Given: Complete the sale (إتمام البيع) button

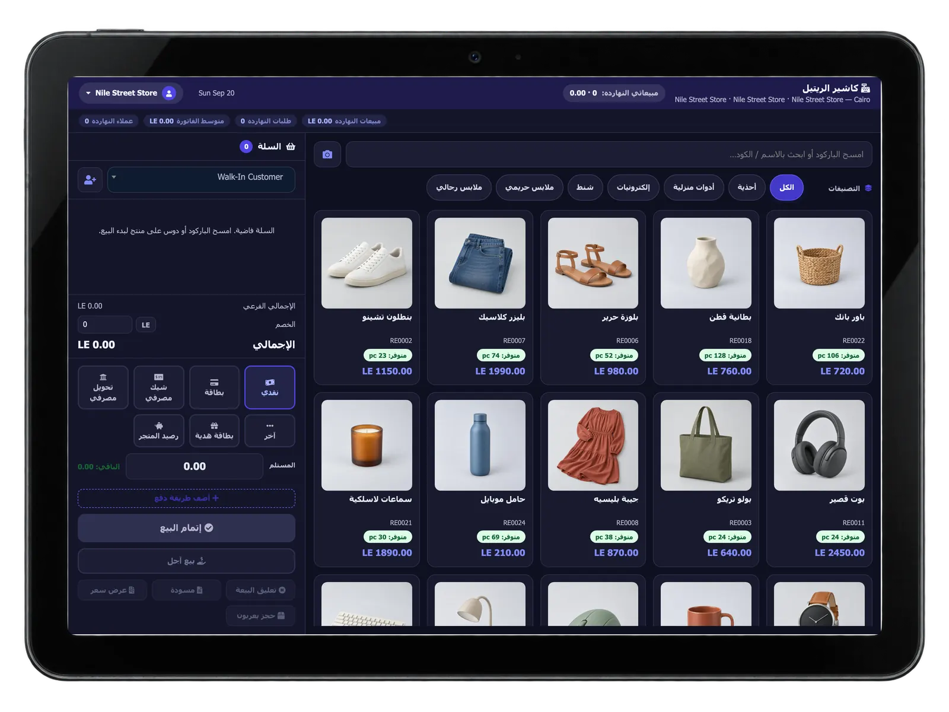Looking at the screenshot, I should pos(186,528).
